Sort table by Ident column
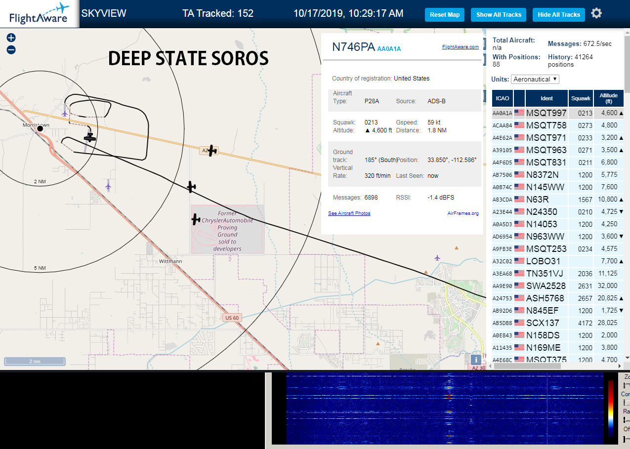Viewport: 630px width, 449px height. (546, 98)
